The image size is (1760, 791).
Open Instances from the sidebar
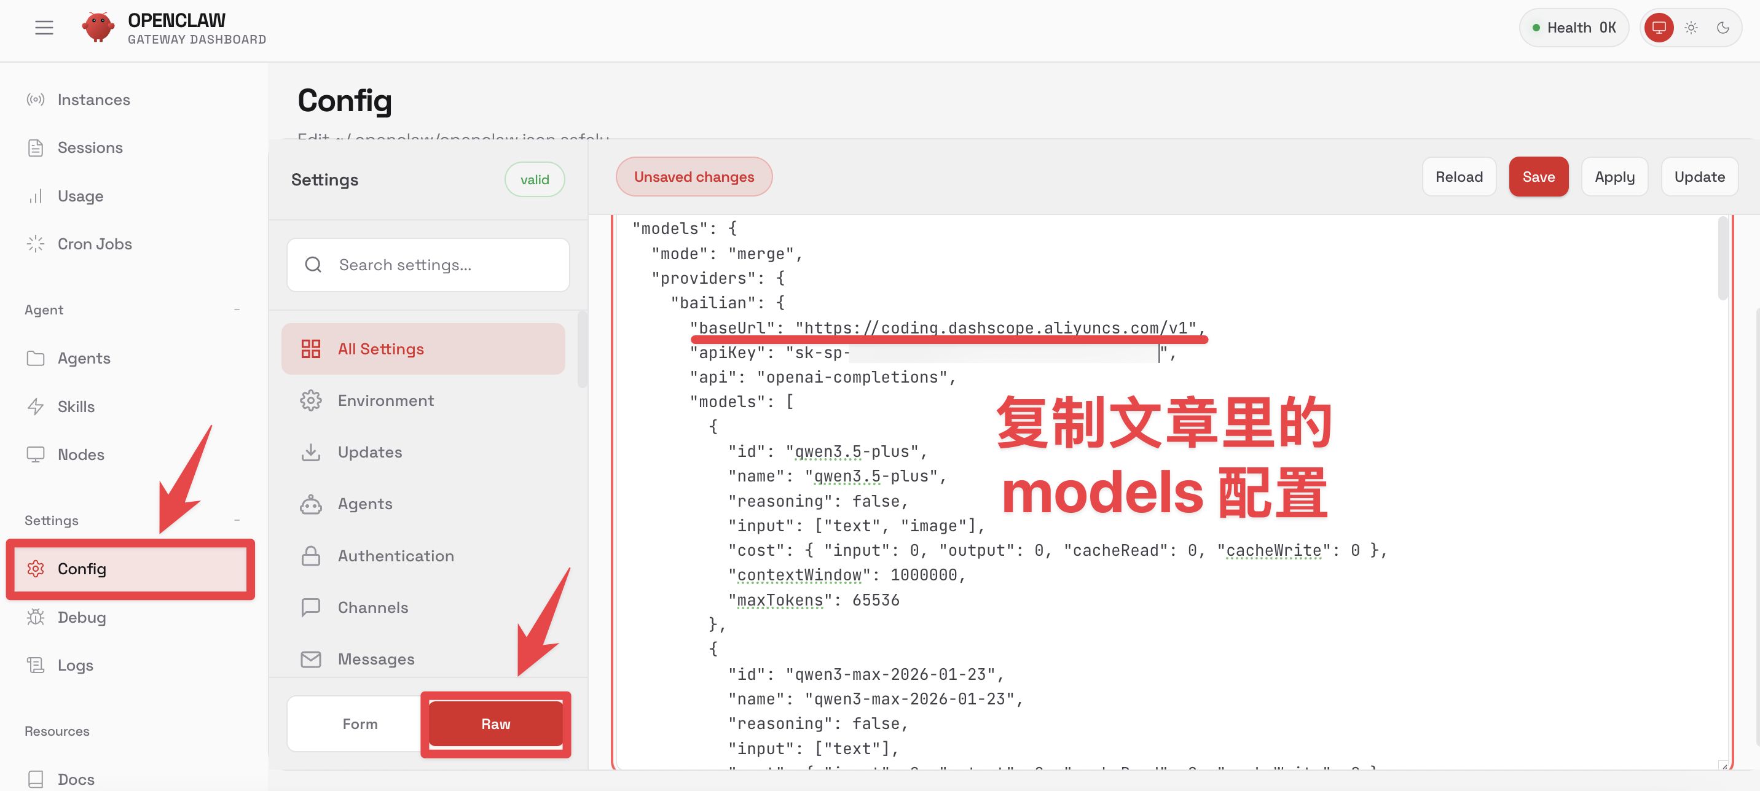pos(93,99)
